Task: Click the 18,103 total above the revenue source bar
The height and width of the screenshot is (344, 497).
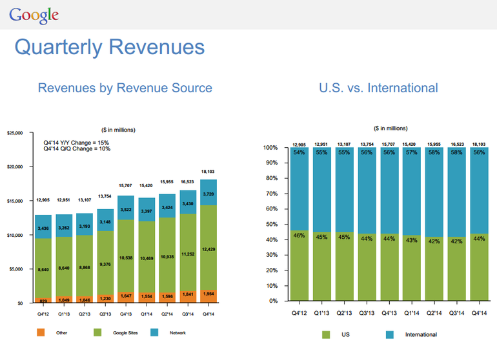Action: pos(208,172)
